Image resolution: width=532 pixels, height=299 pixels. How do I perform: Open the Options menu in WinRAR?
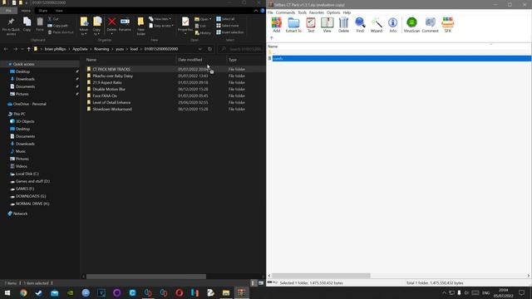(x=333, y=12)
